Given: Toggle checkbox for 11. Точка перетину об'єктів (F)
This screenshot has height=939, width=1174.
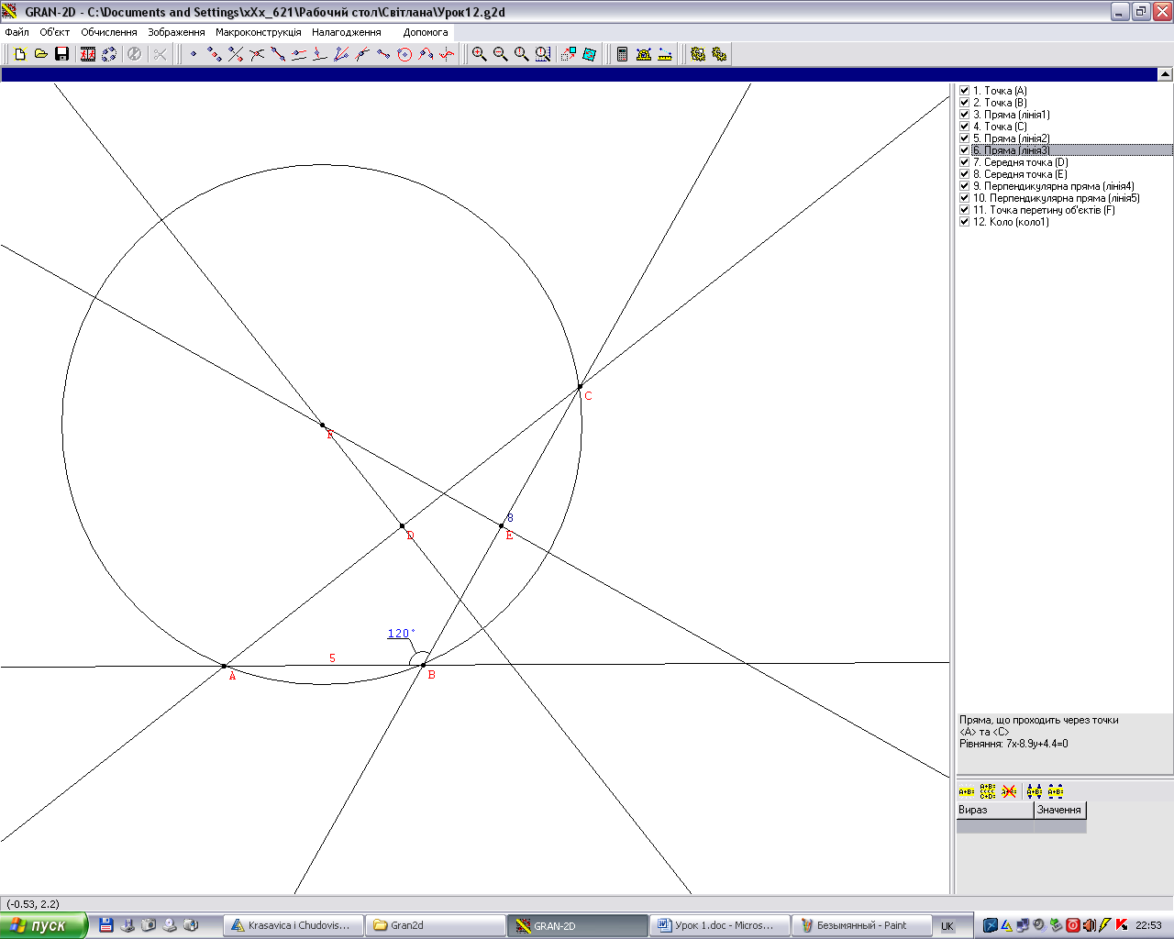Looking at the screenshot, I should pos(965,210).
